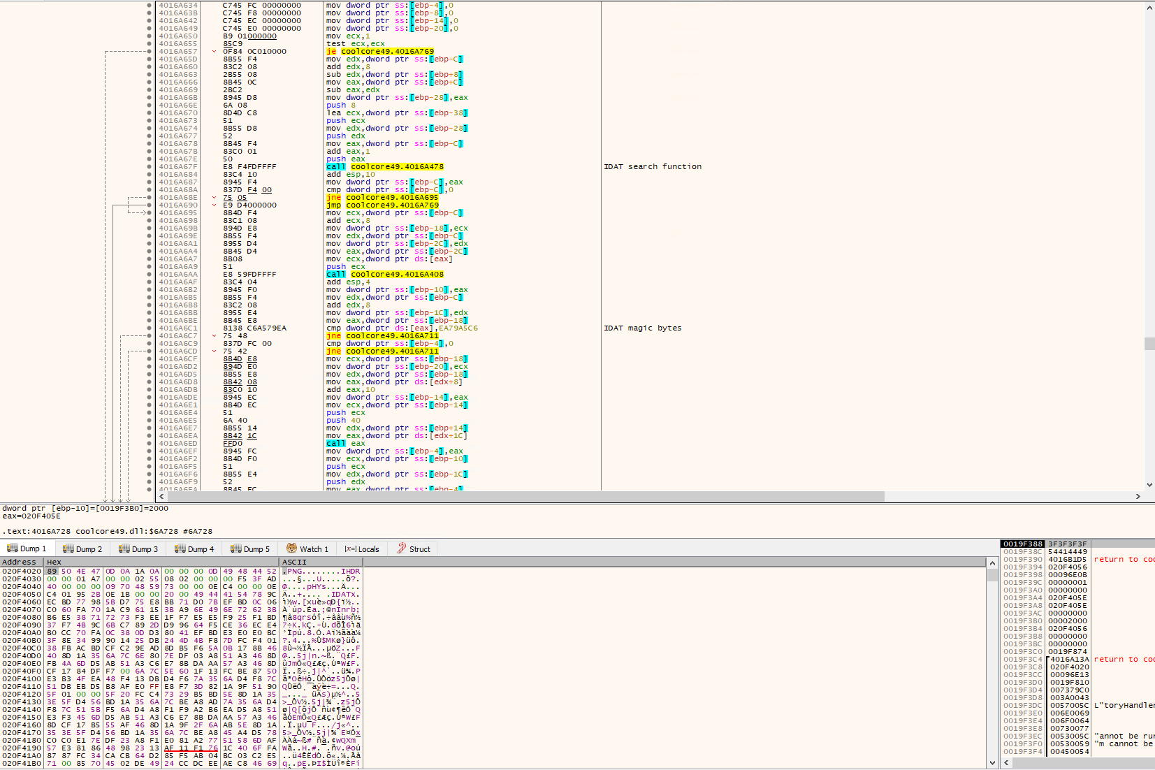Select 'cmp dword ptr ds:[eax],EA79A5C6' line
Viewport: 1155px width, 770px height.
click(x=402, y=328)
